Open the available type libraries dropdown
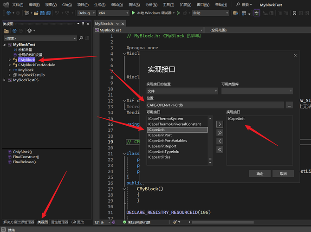Viewport: 311px width, 232px height. point(257,91)
